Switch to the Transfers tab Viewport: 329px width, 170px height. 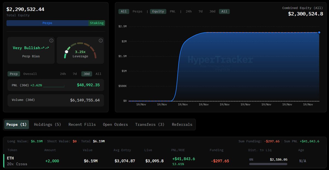(149, 124)
